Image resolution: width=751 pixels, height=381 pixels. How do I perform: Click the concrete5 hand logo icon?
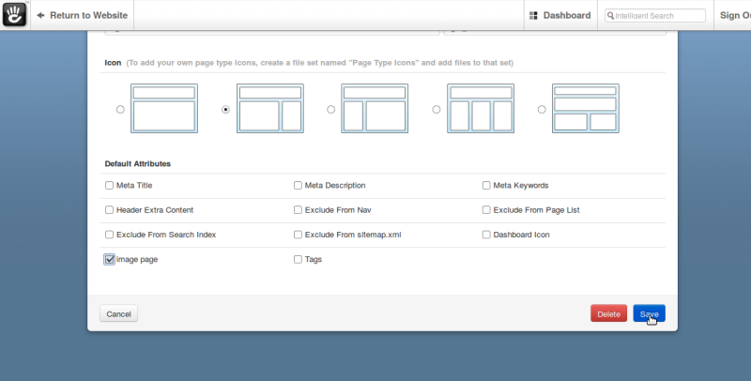pos(14,14)
